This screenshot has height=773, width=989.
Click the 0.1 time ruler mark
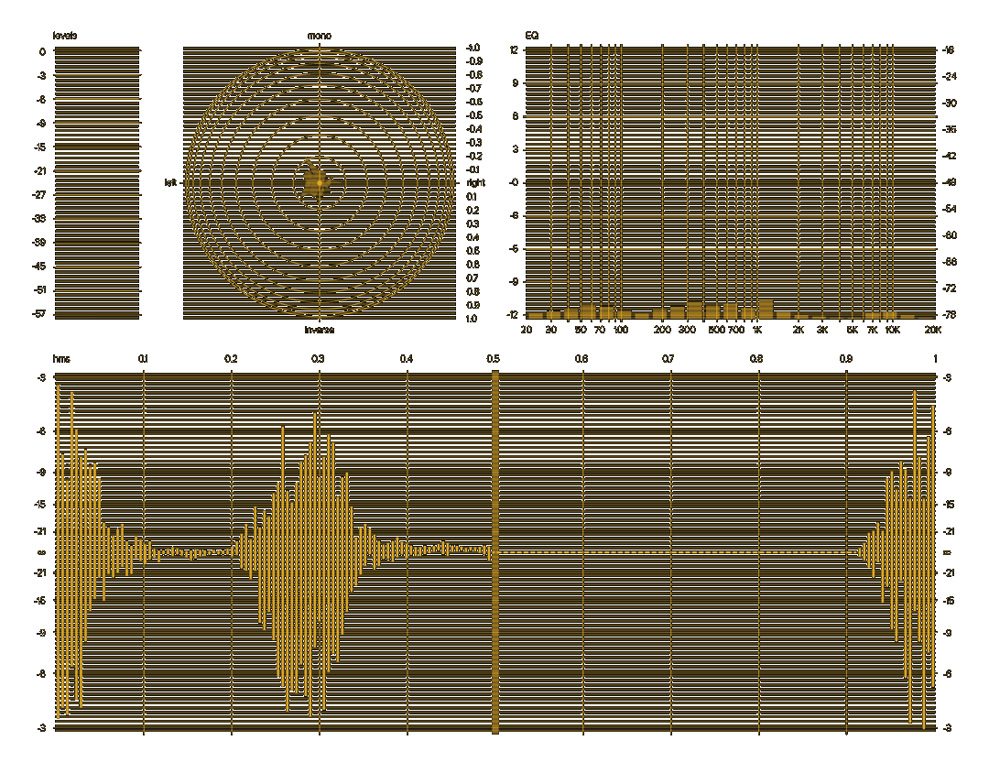coord(143,359)
